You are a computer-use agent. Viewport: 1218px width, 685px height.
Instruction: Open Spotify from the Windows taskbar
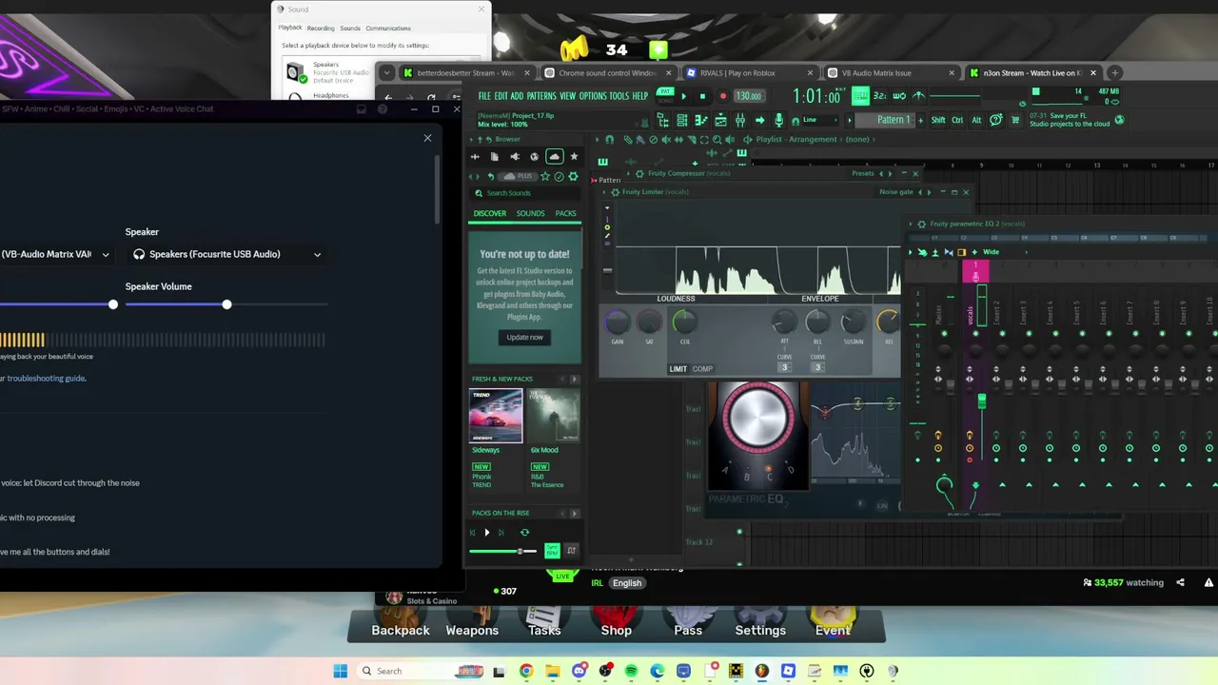[x=631, y=671]
